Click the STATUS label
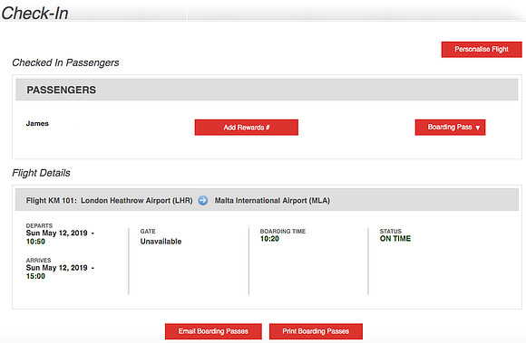The height and width of the screenshot is (343, 526). [391, 232]
